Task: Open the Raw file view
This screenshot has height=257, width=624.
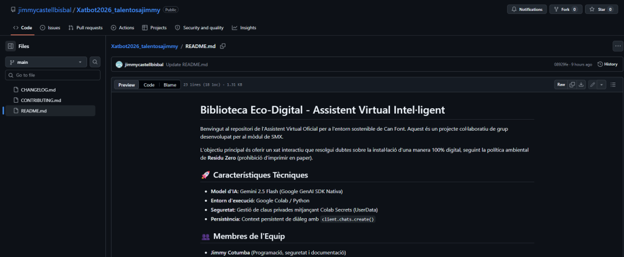Action: 561,84
